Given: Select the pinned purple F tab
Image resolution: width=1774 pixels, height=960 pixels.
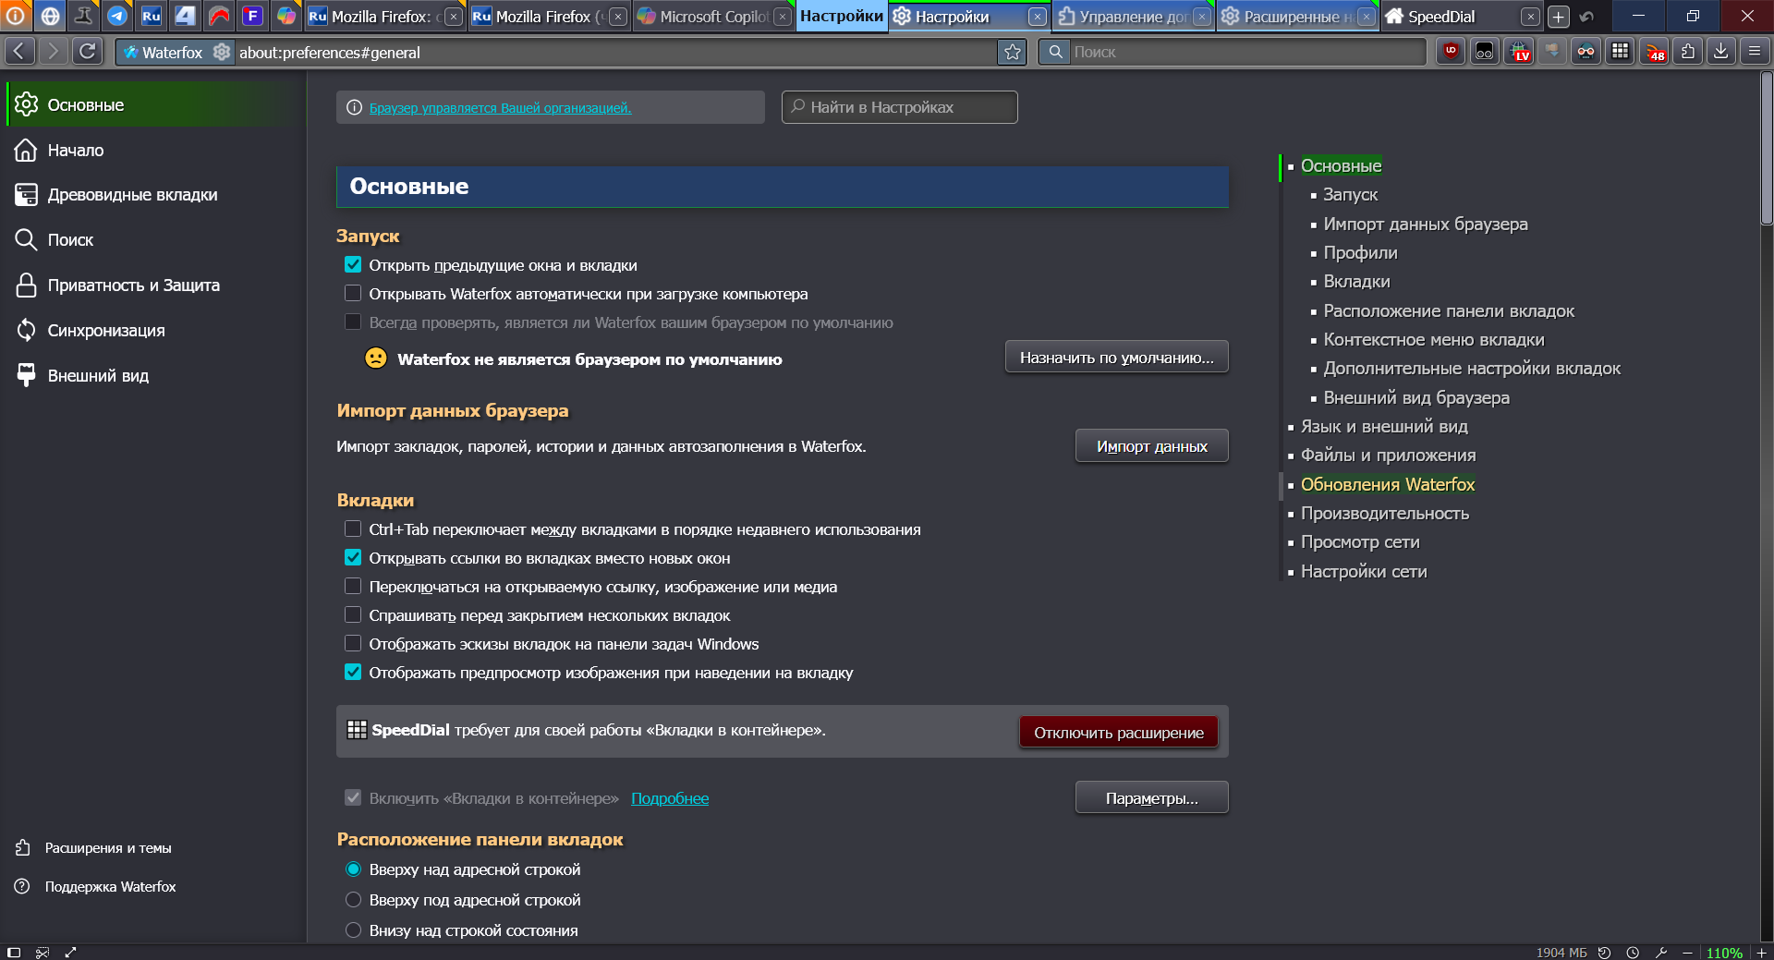Looking at the screenshot, I should (252, 16).
